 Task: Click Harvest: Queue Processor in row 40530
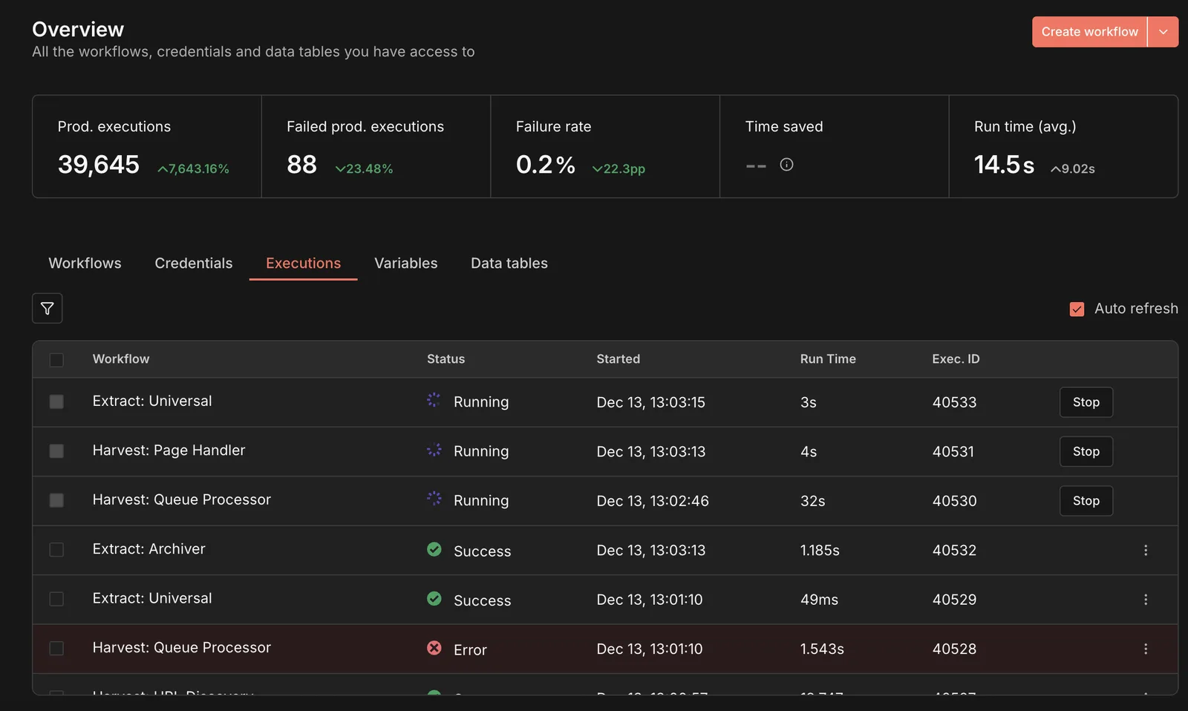point(182,499)
